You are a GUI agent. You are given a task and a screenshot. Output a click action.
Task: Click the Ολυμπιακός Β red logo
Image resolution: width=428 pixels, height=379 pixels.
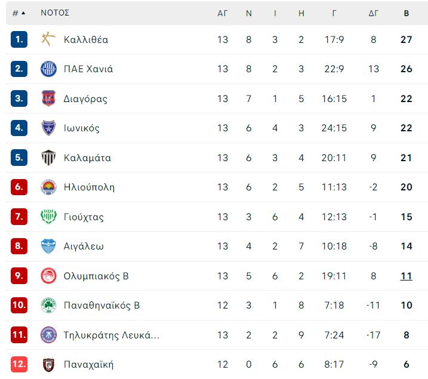click(x=48, y=276)
